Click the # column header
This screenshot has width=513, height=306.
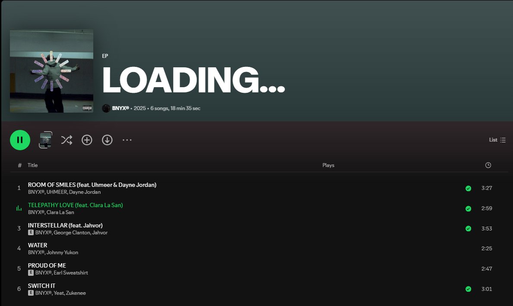tap(19, 165)
